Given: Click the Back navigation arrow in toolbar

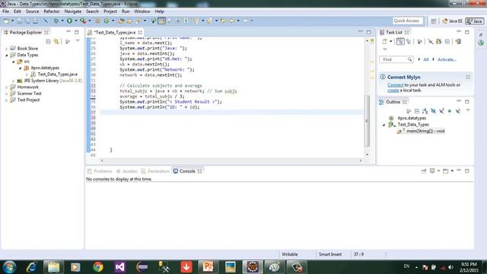Looking at the screenshot, I should pyautogui.click(x=231, y=21).
